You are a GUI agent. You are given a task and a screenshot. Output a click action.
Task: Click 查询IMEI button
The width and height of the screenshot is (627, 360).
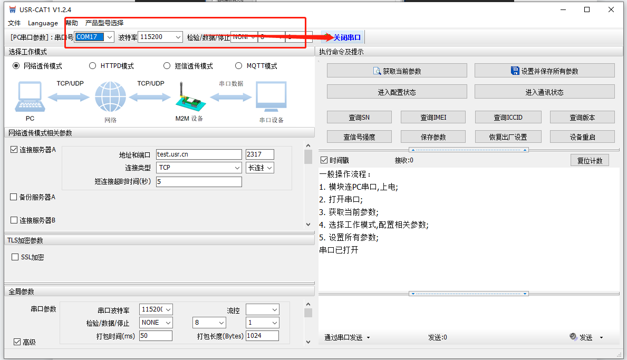433,117
